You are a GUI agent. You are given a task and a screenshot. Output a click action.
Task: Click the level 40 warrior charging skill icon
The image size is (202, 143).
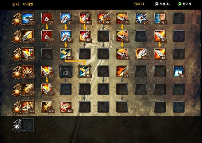28,107
